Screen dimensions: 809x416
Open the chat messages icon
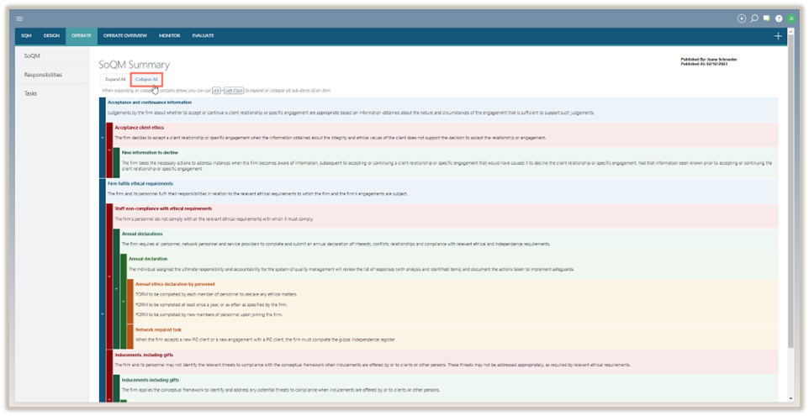click(766, 18)
